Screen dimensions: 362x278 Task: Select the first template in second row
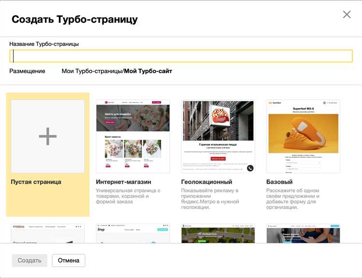[48, 234]
